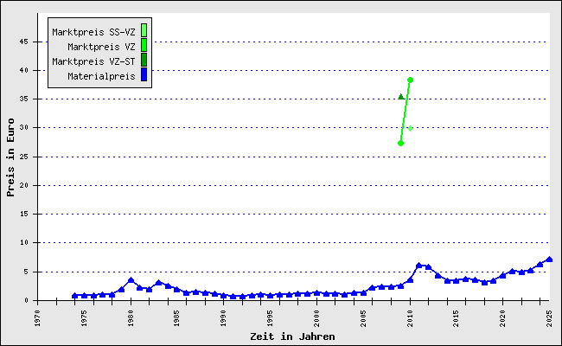This screenshot has height=346, width=562.
Task: Click the Materialpreis marker at 2020
Action: [503, 275]
